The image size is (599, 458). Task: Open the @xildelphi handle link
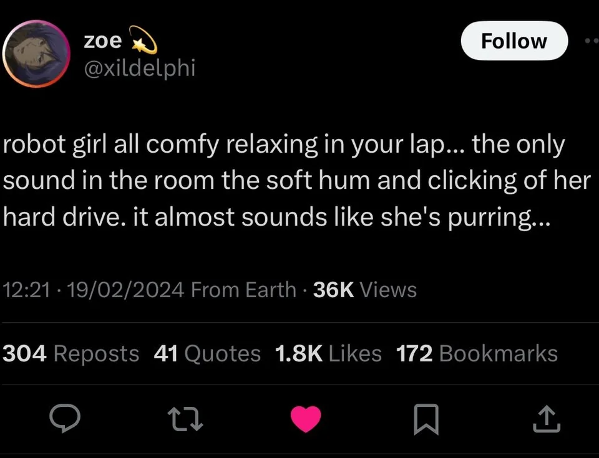point(139,67)
